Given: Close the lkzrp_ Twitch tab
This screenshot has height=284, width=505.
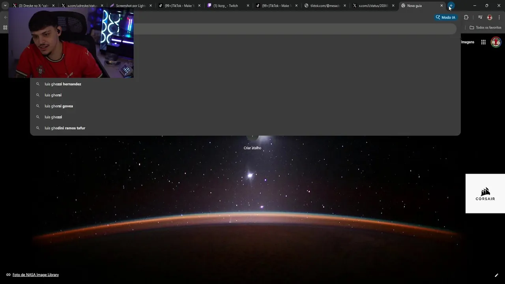Looking at the screenshot, I should (248, 6).
